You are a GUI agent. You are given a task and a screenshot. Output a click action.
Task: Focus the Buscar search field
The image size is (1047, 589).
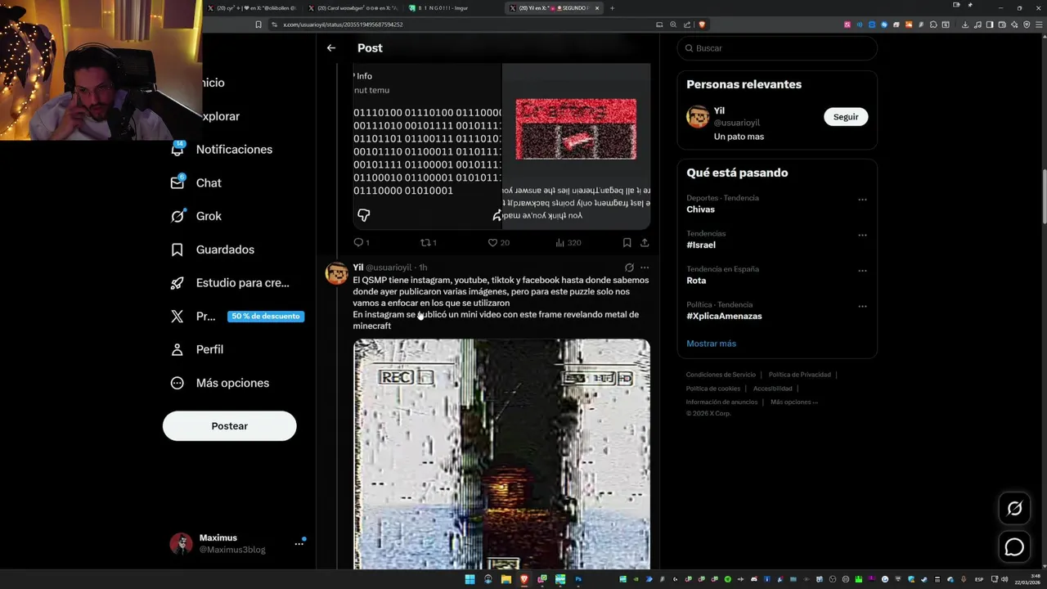[777, 48]
